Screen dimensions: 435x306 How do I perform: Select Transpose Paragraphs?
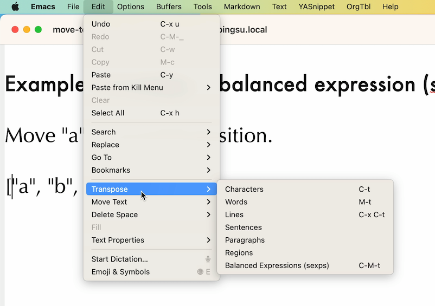click(x=305, y=240)
